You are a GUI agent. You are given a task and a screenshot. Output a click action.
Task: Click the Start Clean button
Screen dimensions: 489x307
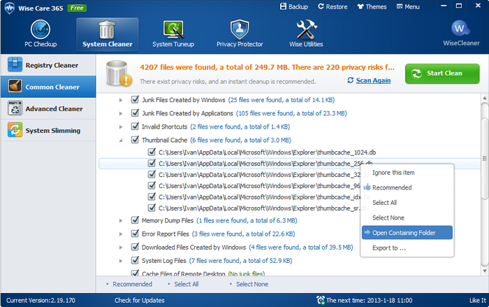[442, 73]
